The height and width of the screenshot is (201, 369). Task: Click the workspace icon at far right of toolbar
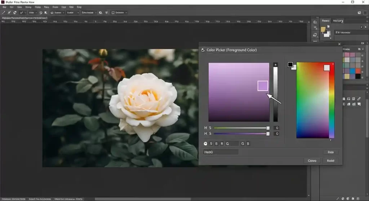(x=359, y=13)
